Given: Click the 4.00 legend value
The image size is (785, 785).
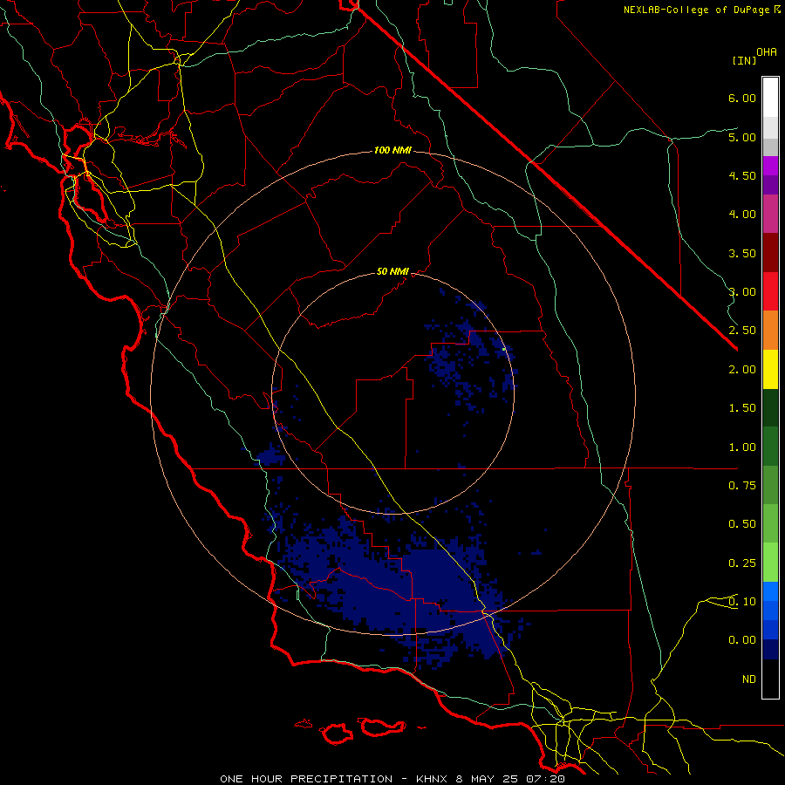Looking at the screenshot, I should pos(742,215).
